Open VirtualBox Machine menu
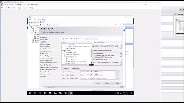The width and height of the screenshot is (184, 103). (x=8, y=8)
